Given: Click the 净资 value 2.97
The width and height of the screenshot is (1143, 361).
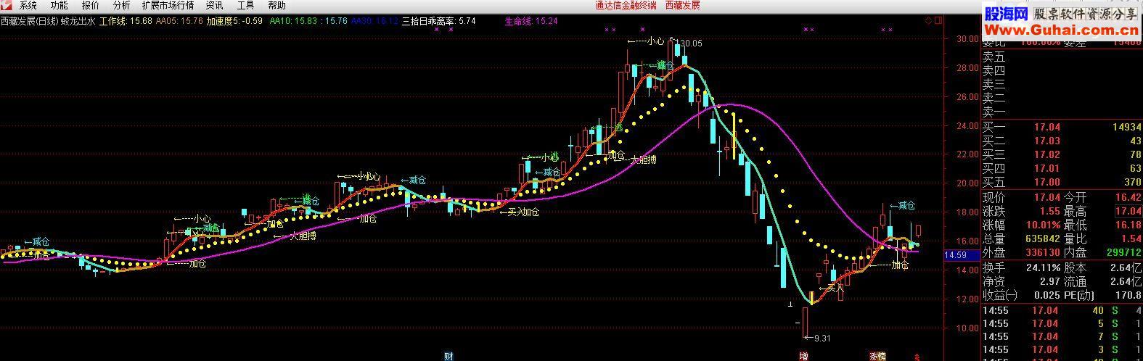Looking at the screenshot, I should (1051, 281).
